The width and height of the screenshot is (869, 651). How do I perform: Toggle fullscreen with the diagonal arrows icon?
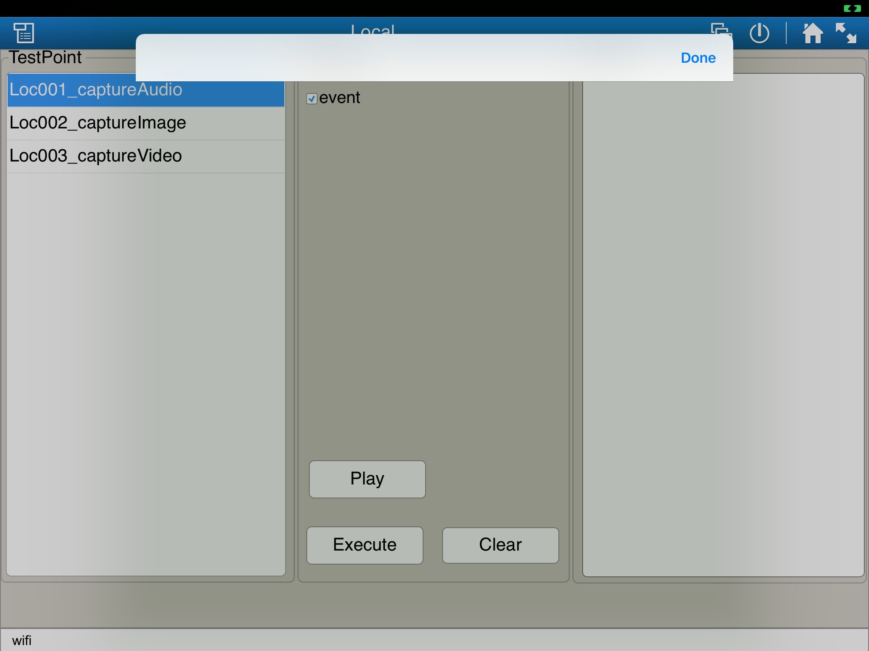846,33
